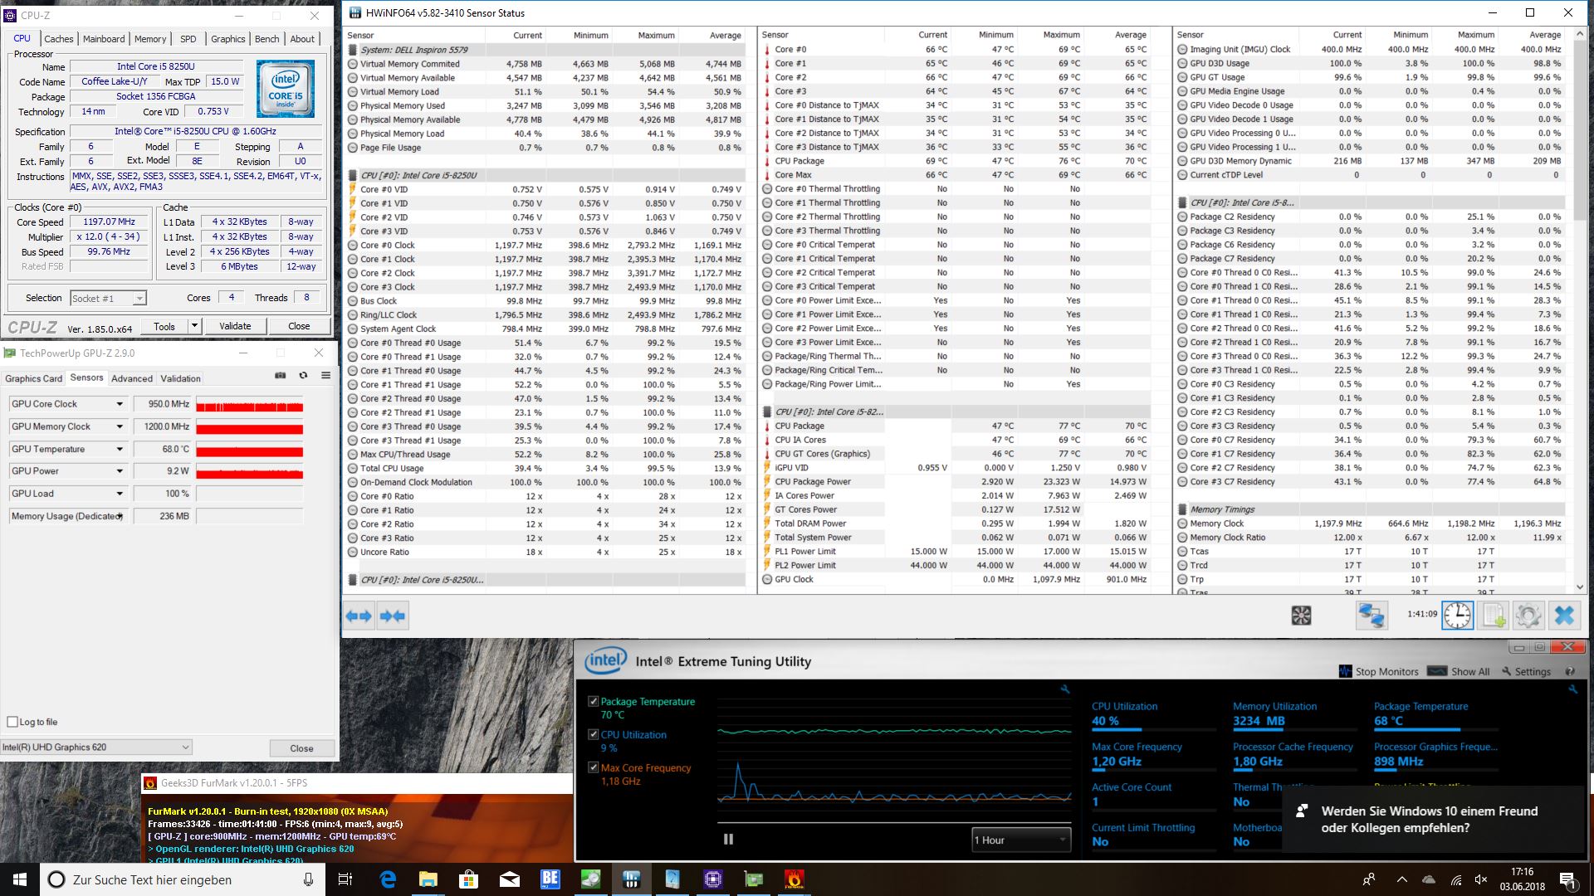The image size is (1594, 896).
Task: Click wrench icon above XTU graph
Action: [x=1065, y=689]
